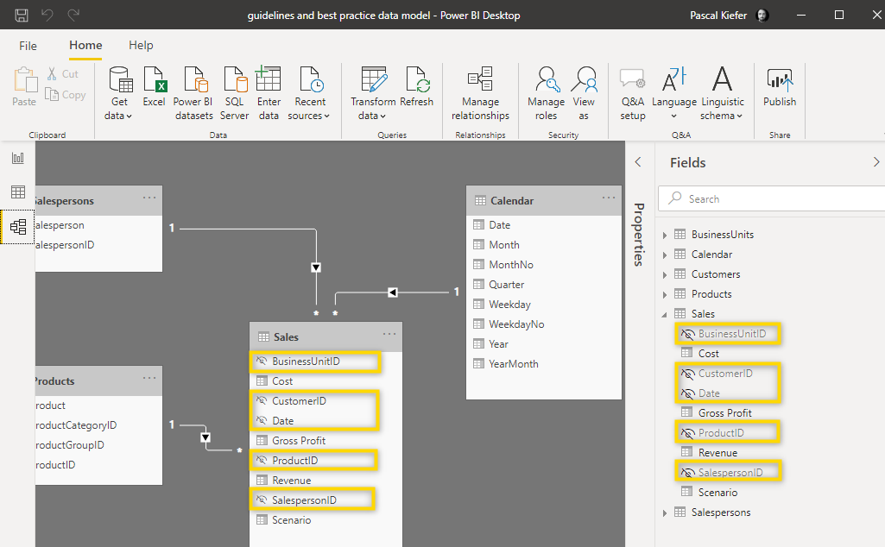Select Calendar to Sales relationship arrow

click(392, 292)
